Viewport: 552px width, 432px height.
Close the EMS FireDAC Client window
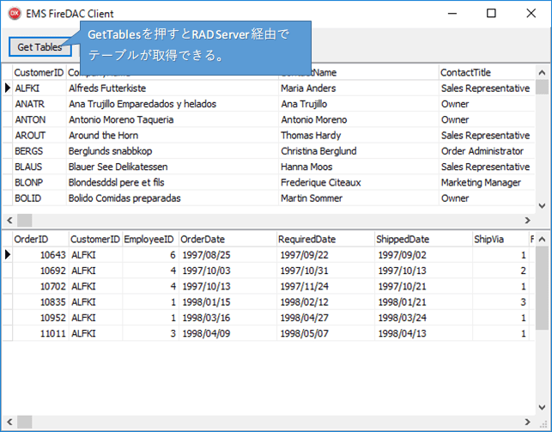(531, 14)
